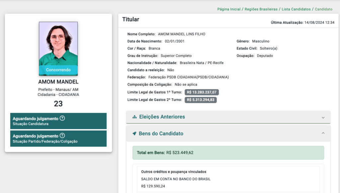Click the Concorrendo status badge
Image resolution: width=340 pixels, height=193 pixels.
[x=58, y=70]
